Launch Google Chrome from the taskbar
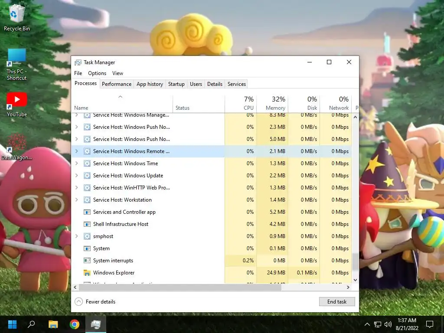The width and height of the screenshot is (444, 333). click(x=75, y=324)
